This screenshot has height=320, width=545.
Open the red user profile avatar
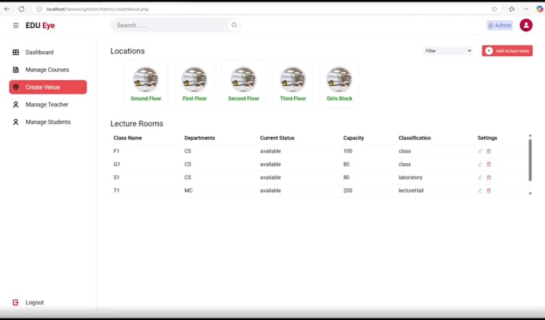click(526, 26)
